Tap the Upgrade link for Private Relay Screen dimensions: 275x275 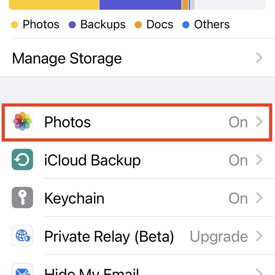tap(218, 237)
